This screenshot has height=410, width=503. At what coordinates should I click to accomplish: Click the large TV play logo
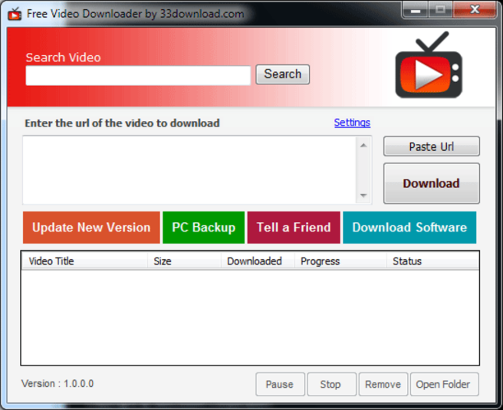[x=429, y=65]
